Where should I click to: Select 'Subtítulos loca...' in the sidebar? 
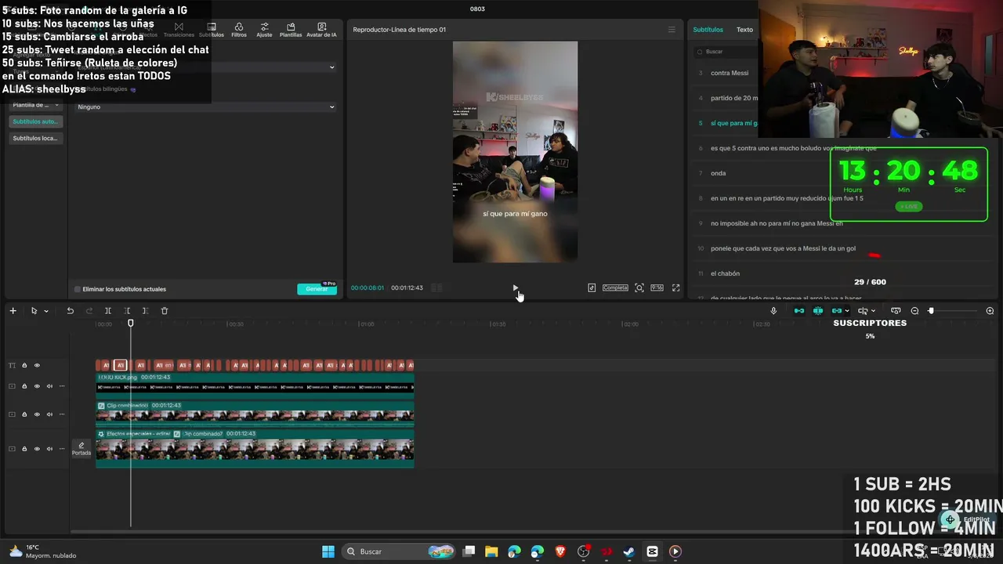[x=35, y=139]
